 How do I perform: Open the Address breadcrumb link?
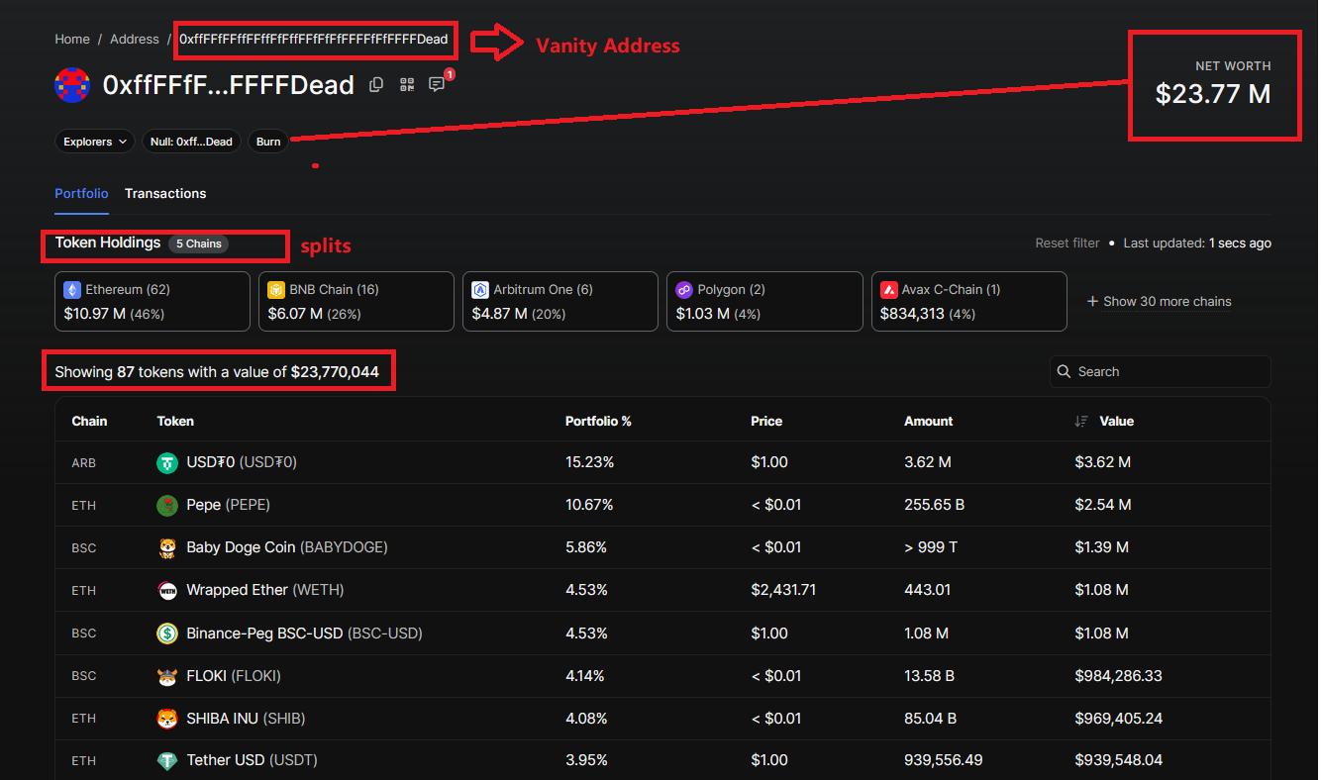[x=135, y=40]
